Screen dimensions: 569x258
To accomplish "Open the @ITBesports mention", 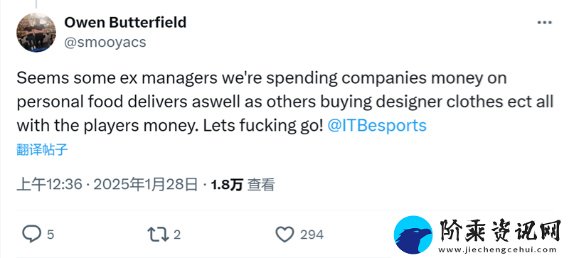I will (x=377, y=126).
